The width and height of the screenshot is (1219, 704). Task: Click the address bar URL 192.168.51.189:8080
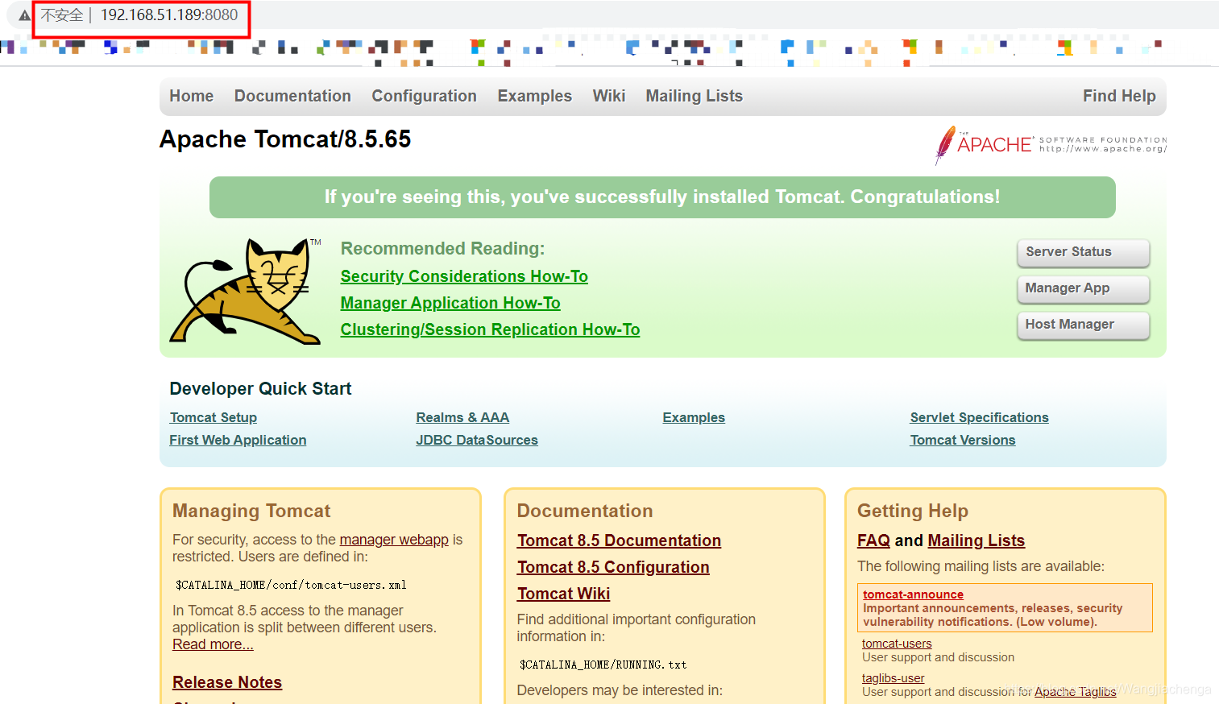(169, 15)
